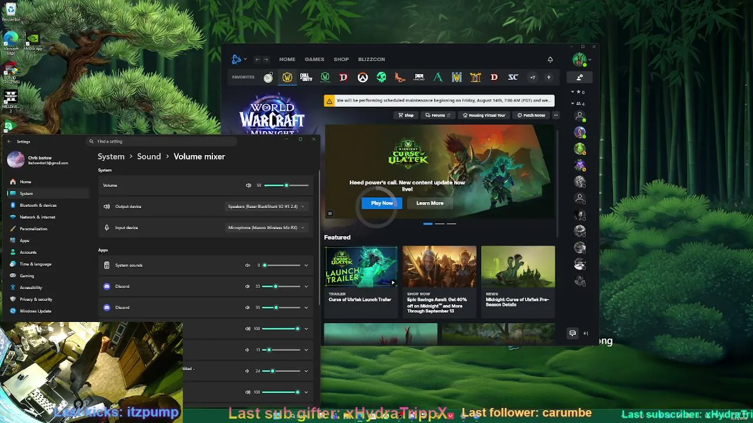Click the Play Now button
Image resolution: width=753 pixels, height=423 pixels.
382,203
